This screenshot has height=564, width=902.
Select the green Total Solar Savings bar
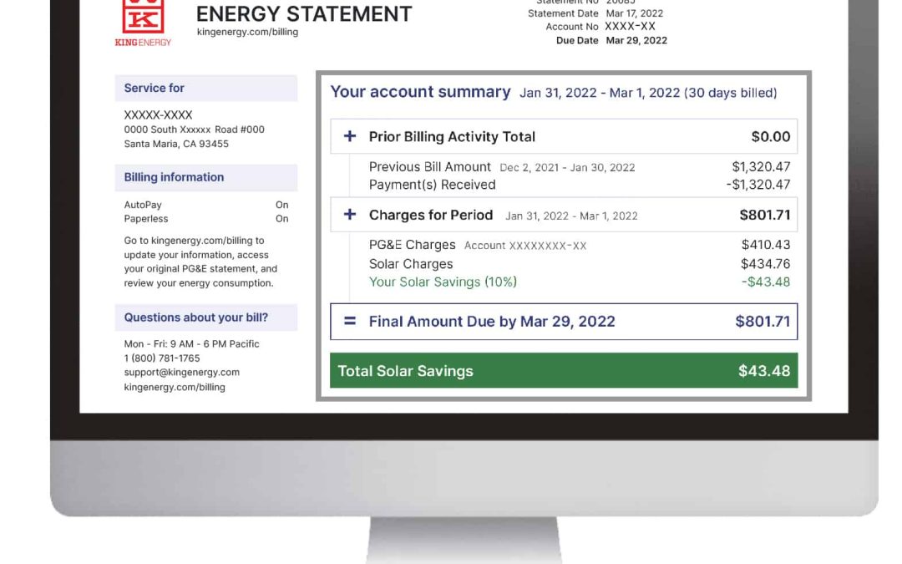[x=565, y=370]
